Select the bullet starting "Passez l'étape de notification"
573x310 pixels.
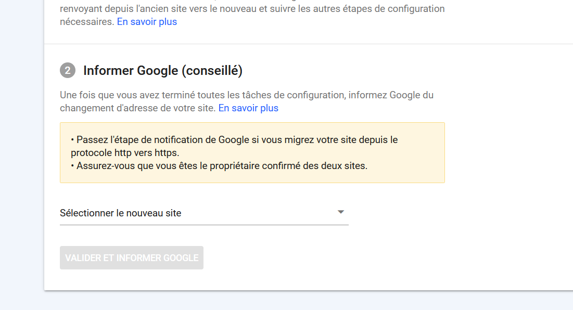pyautogui.click(x=234, y=140)
